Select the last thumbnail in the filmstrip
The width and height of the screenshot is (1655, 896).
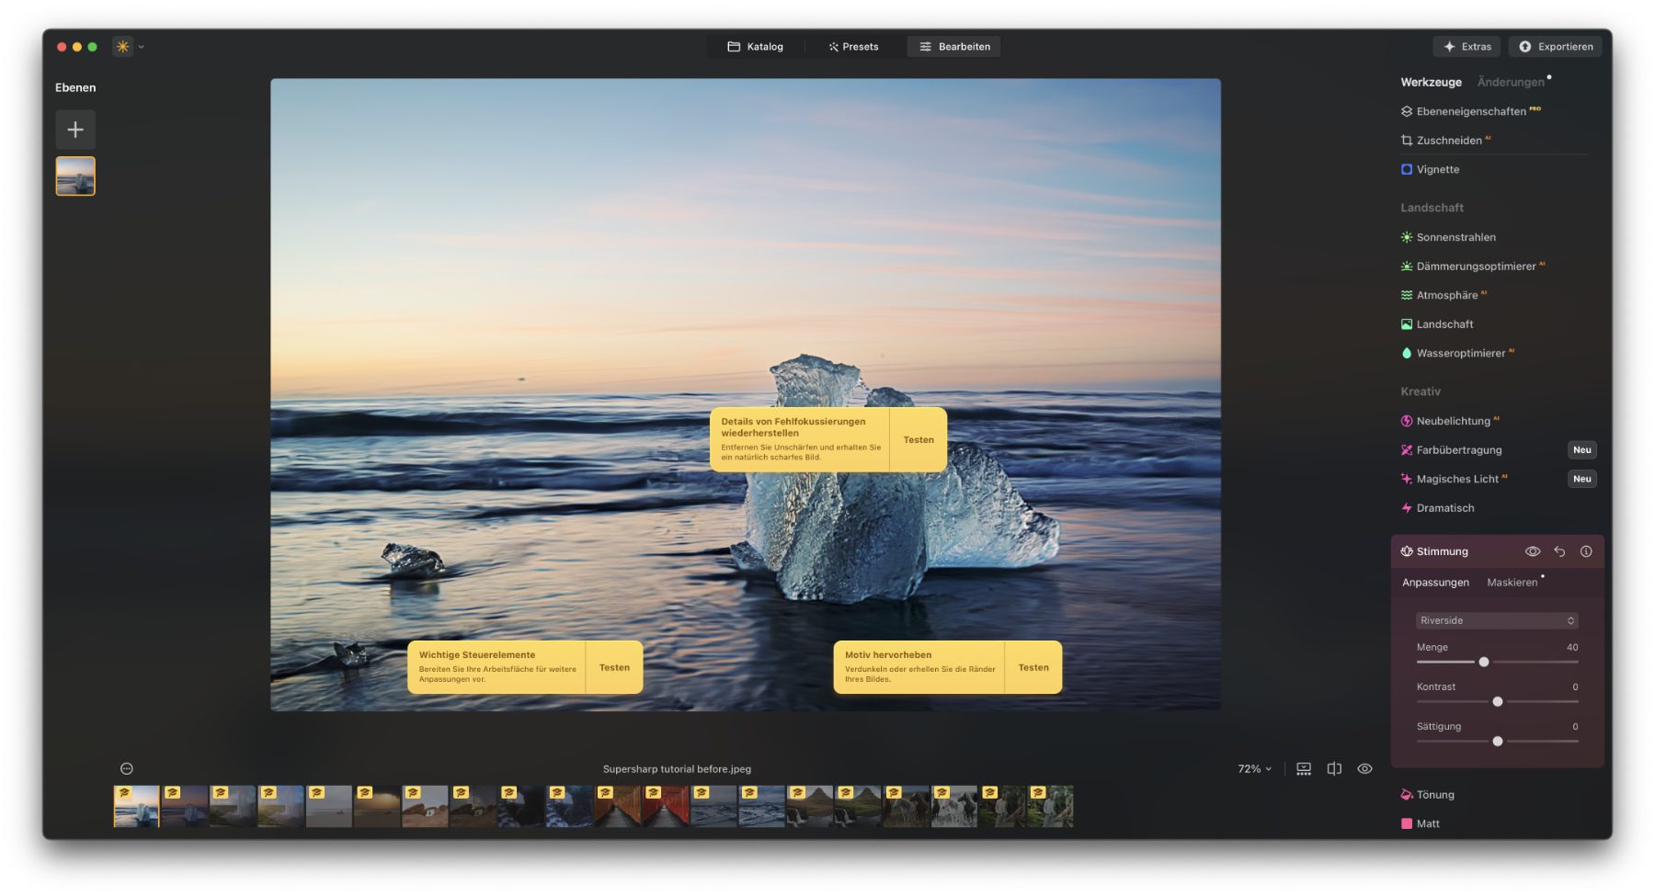pos(1050,807)
